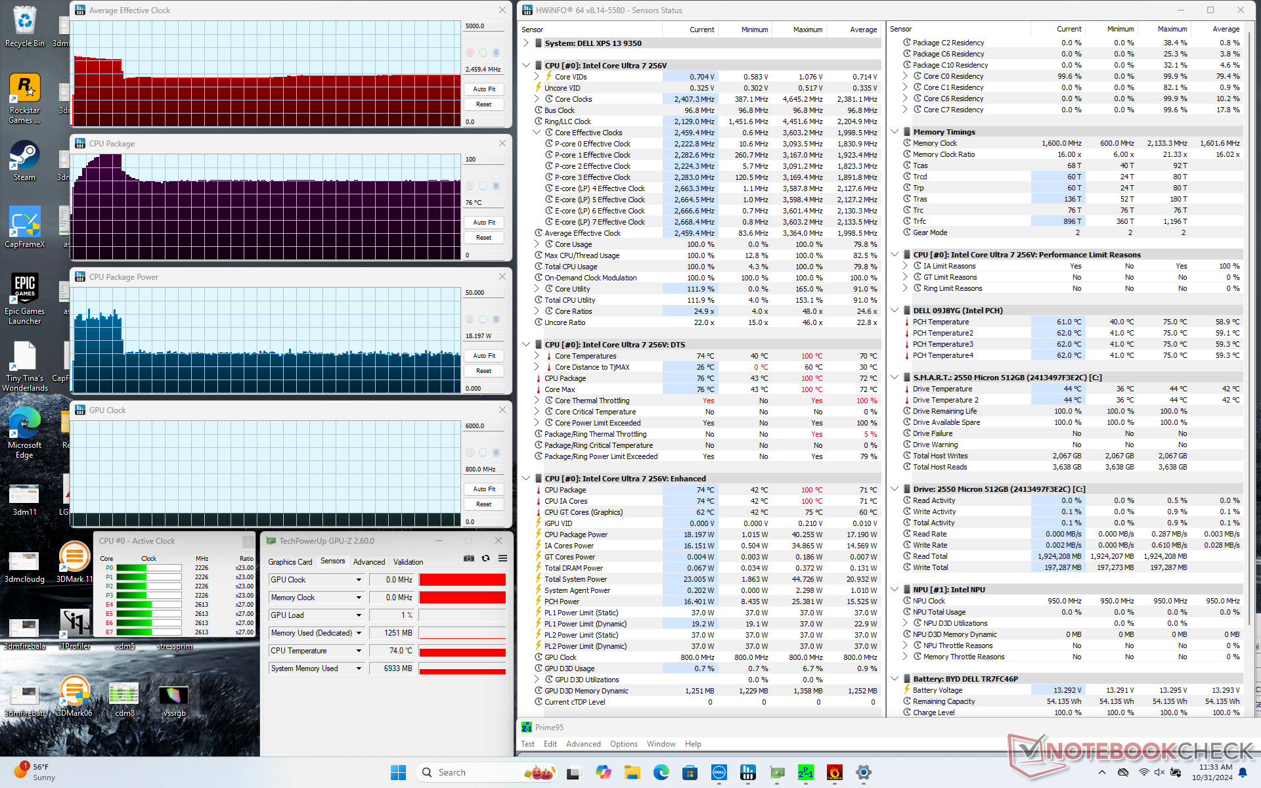The image size is (1261, 788).
Task: Switch to GPU-Z Graphics Card tab
Action: pos(290,562)
